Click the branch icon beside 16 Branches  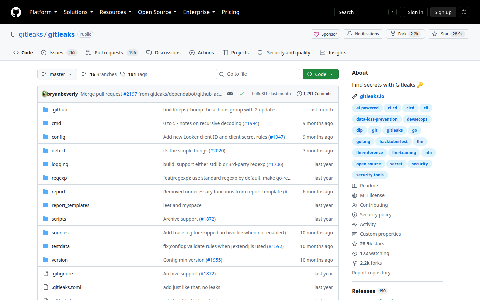pyautogui.click(x=84, y=74)
